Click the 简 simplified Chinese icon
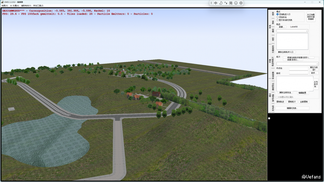 click(231, 3)
